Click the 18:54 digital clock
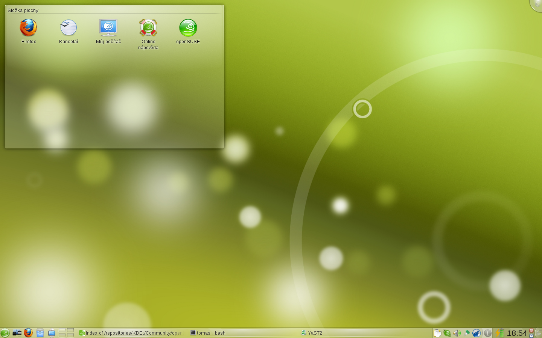 [x=517, y=333]
